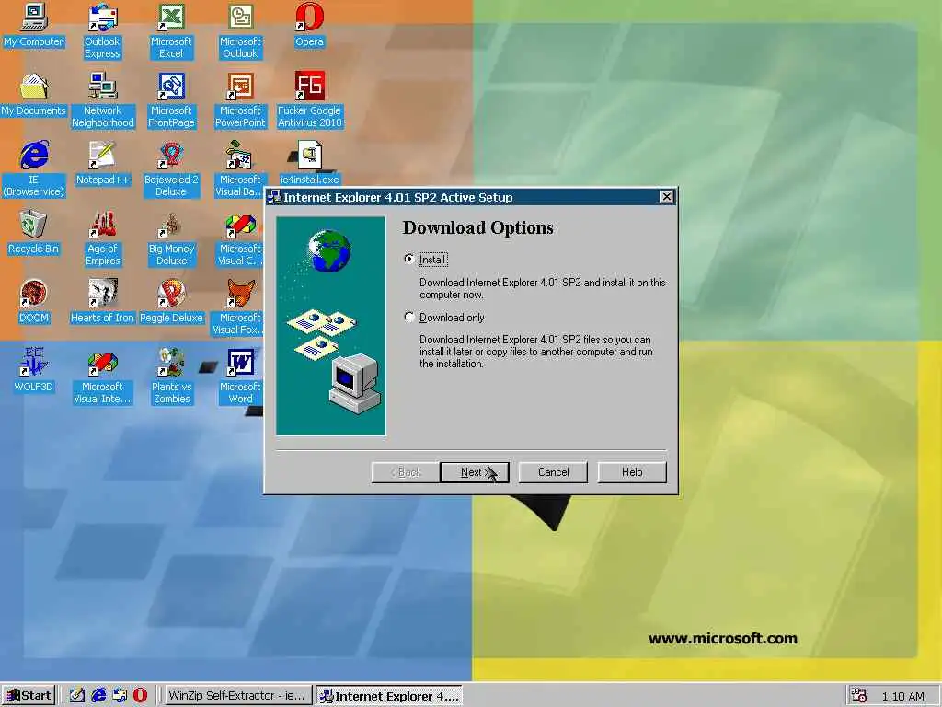Click the first Quick Launch notepad icon
Image resolution: width=942 pixels, height=707 pixels.
[x=77, y=696]
